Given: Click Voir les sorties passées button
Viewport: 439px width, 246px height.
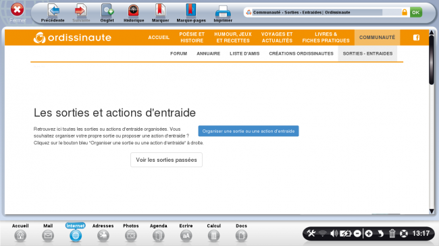Looking at the screenshot, I should click(166, 160).
